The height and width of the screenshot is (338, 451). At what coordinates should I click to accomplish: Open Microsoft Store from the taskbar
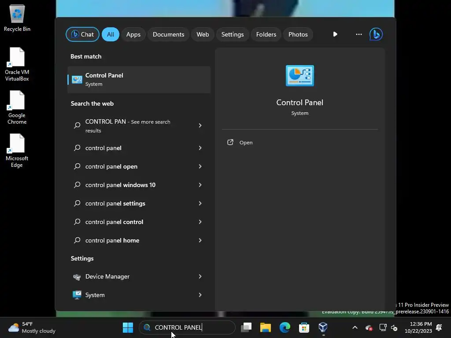click(304, 327)
